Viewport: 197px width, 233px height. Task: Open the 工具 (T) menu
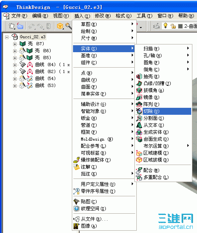144,15
